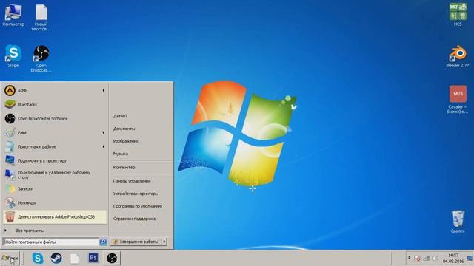This screenshot has width=474, height=266.
Task: Click the Photoshop taskbar icon
Action: [93, 258]
